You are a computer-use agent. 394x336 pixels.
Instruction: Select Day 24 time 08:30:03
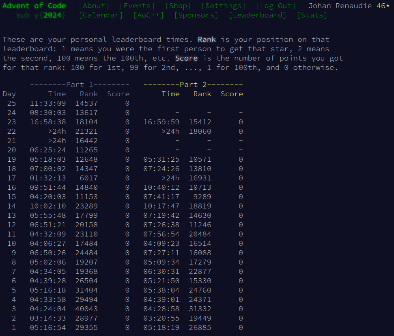(x=48, y=113)
